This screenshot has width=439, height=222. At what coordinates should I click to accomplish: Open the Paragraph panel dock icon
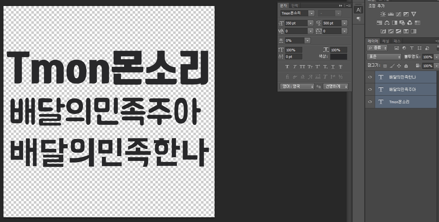358,19
